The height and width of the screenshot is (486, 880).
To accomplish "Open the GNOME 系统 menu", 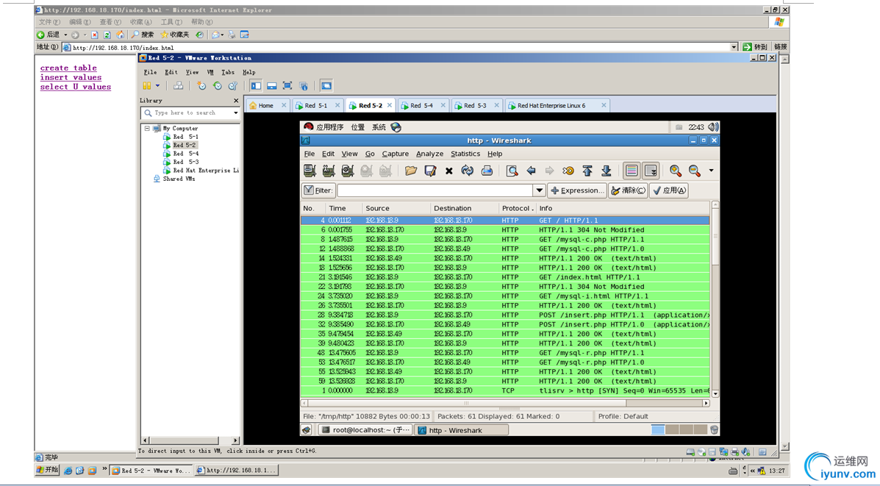I will coord(379,127).
